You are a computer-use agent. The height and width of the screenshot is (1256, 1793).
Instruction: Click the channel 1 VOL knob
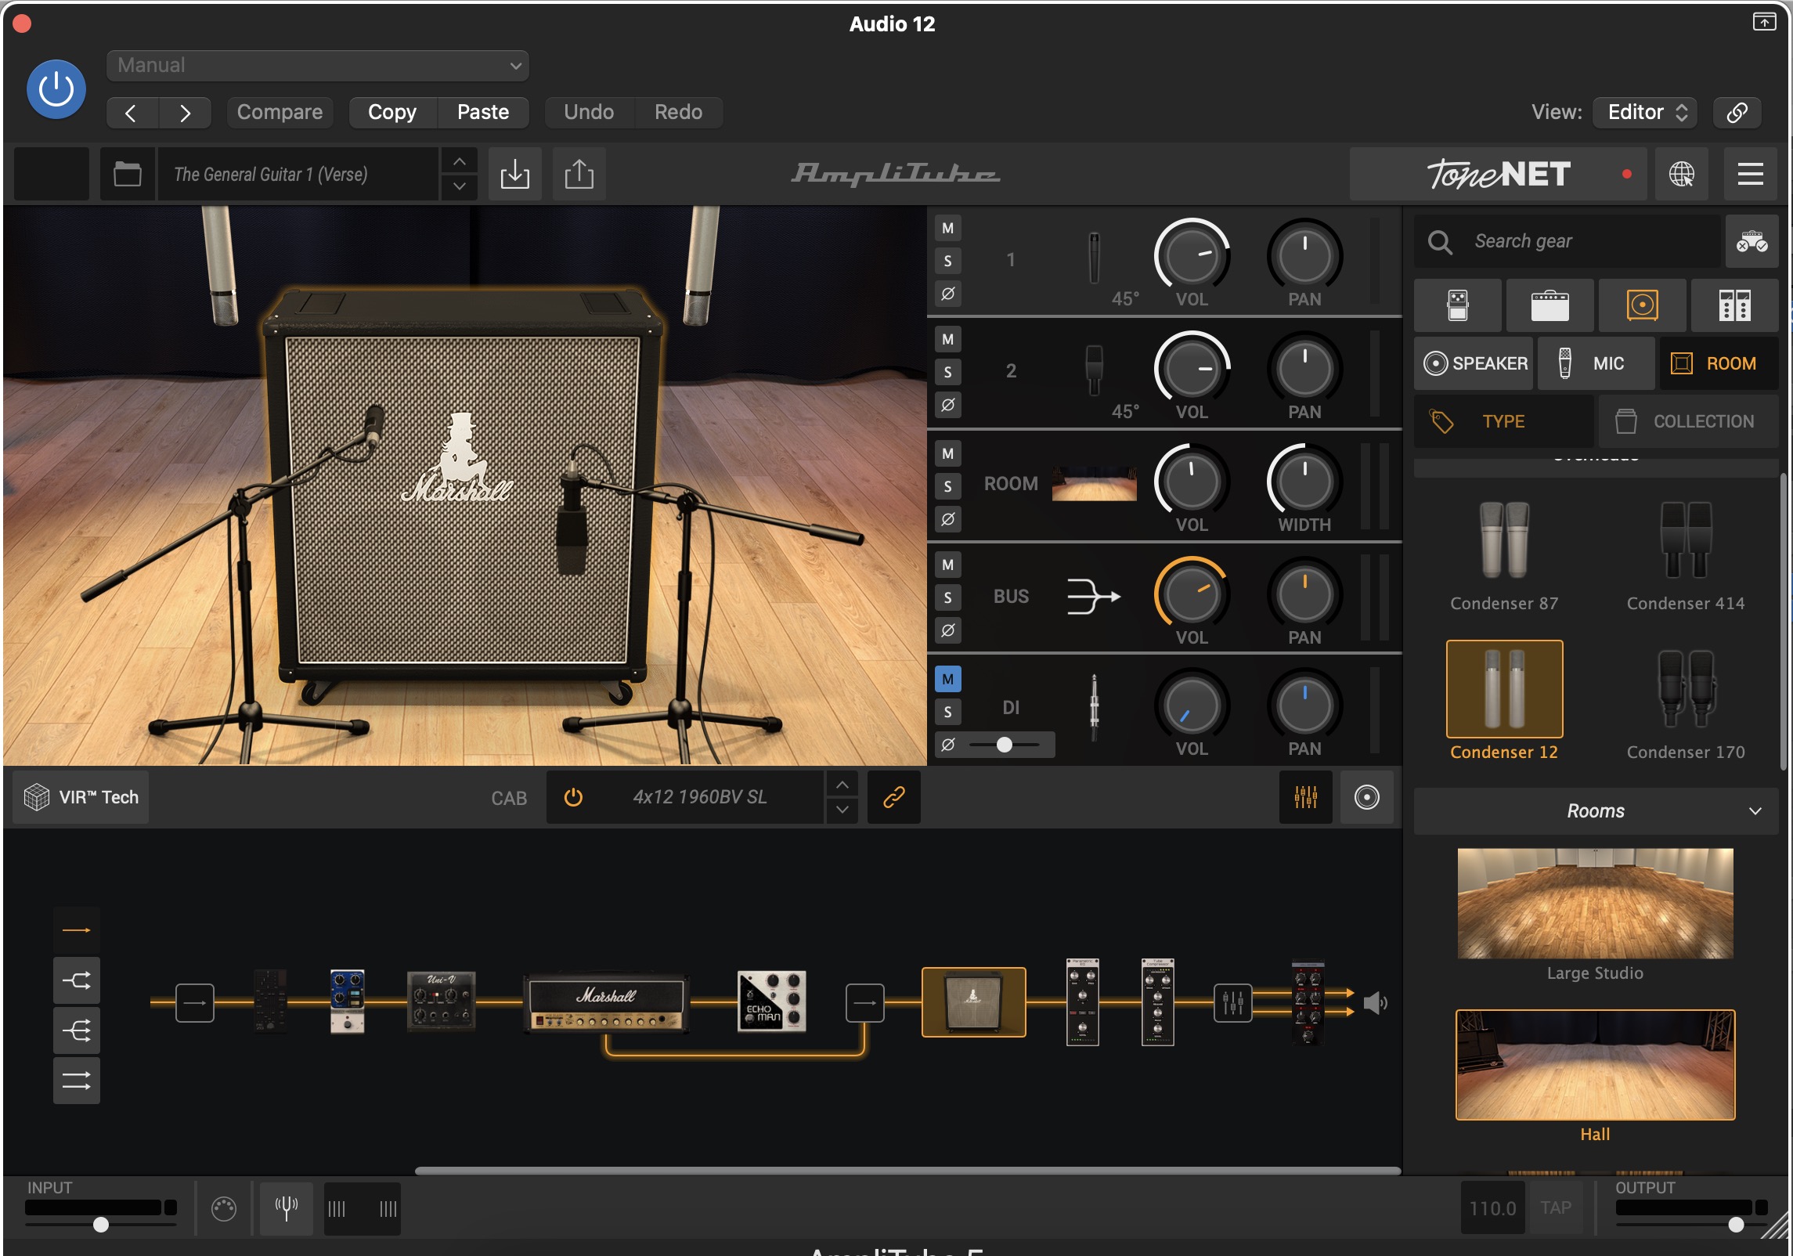click(x=1192, y=255)
